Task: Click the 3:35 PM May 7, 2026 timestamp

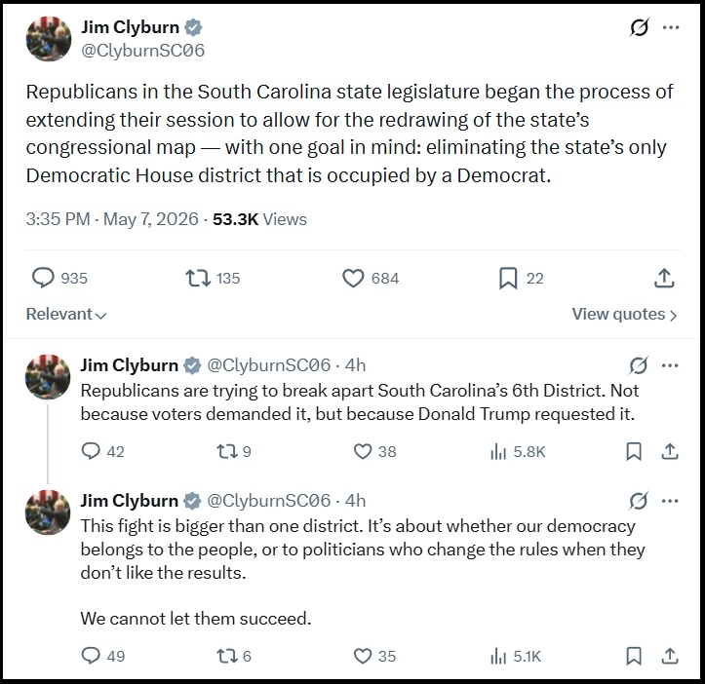Action: click(112, 219)
